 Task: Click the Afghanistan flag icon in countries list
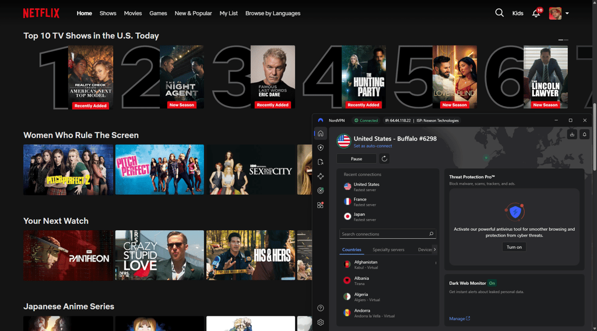tap(347, 265)
